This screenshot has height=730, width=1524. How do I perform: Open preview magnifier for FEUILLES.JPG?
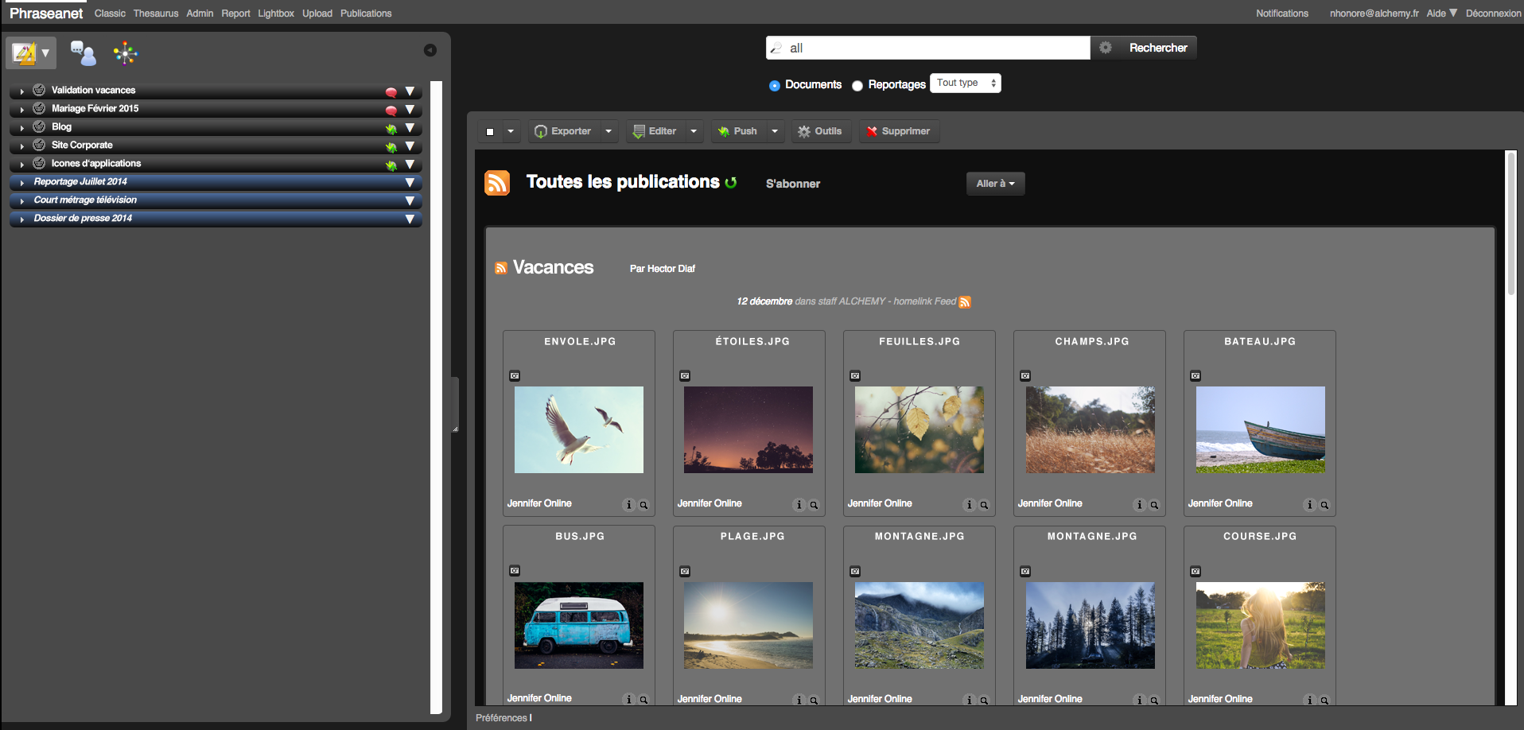984,504
